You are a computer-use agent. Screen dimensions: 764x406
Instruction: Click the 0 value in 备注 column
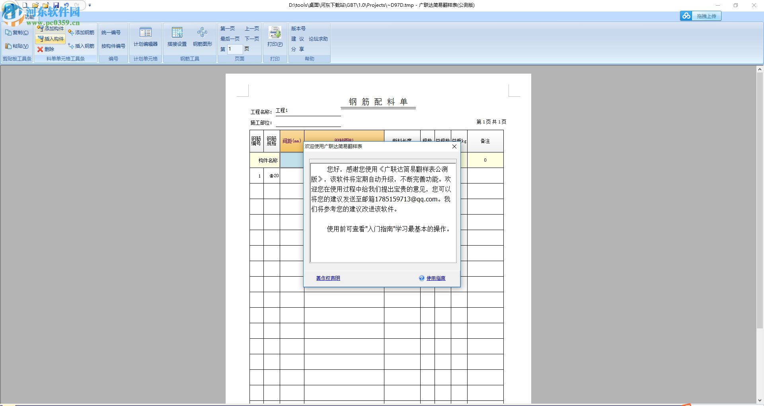(x=485, y=160)
